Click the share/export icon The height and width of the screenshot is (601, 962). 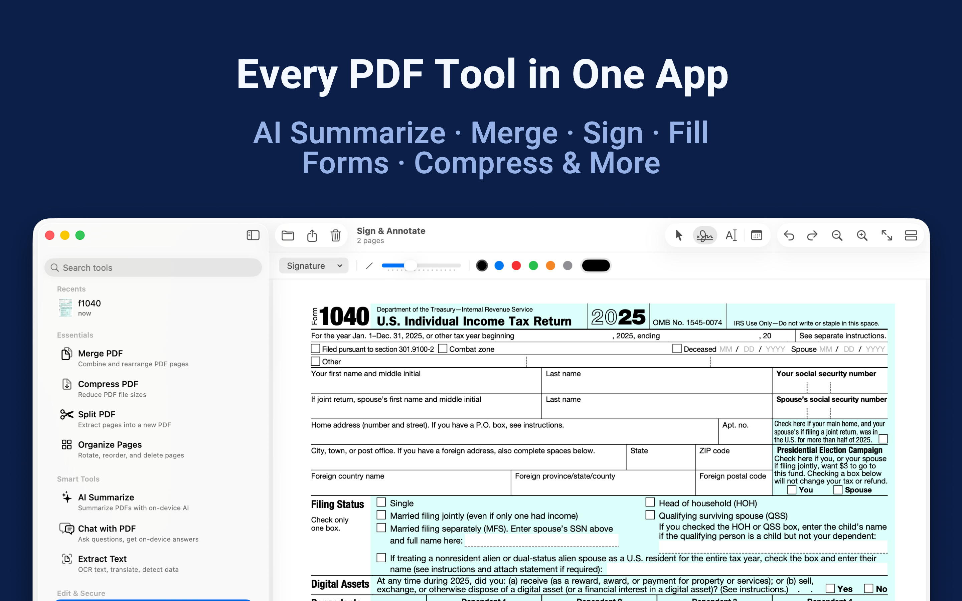coord(312,236)
